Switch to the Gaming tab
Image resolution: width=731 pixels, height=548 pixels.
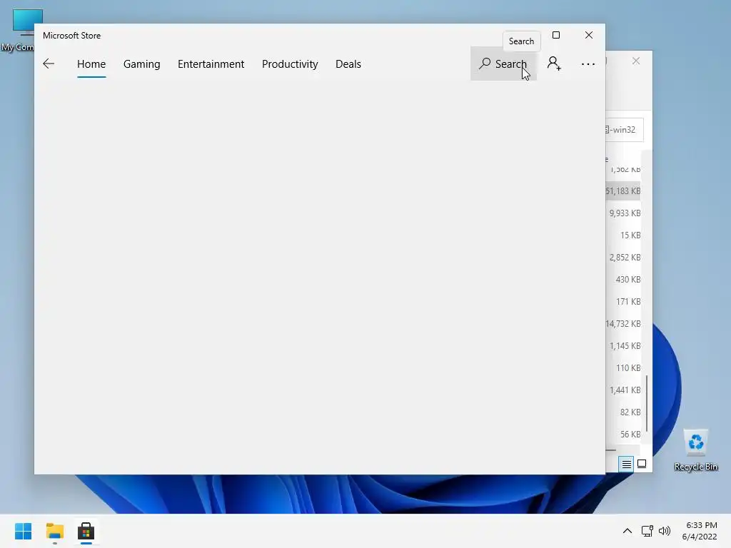pos(142,64)
